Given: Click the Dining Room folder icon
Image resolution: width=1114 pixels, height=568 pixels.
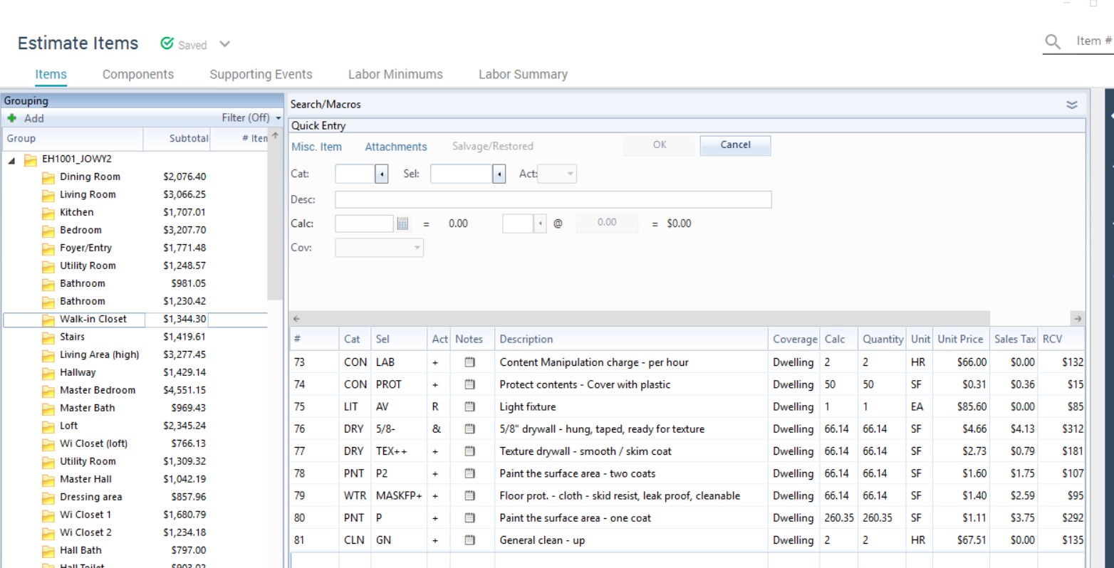Looking at the screenshot, I should (48, 177).
